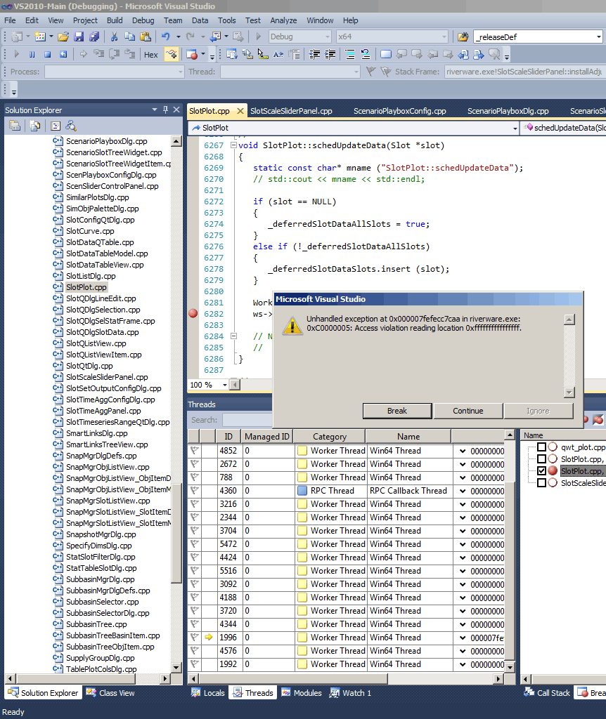
Task: Cut selection using the scissors icon
Action: pyautogui.click(x=115, y=37)
